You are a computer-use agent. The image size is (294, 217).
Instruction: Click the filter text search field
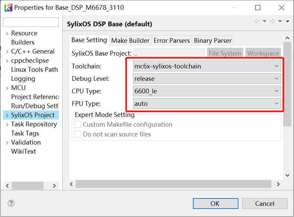31,22
